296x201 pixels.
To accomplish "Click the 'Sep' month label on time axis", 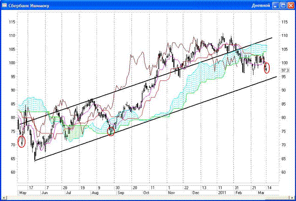I will [x=120, y=193].
